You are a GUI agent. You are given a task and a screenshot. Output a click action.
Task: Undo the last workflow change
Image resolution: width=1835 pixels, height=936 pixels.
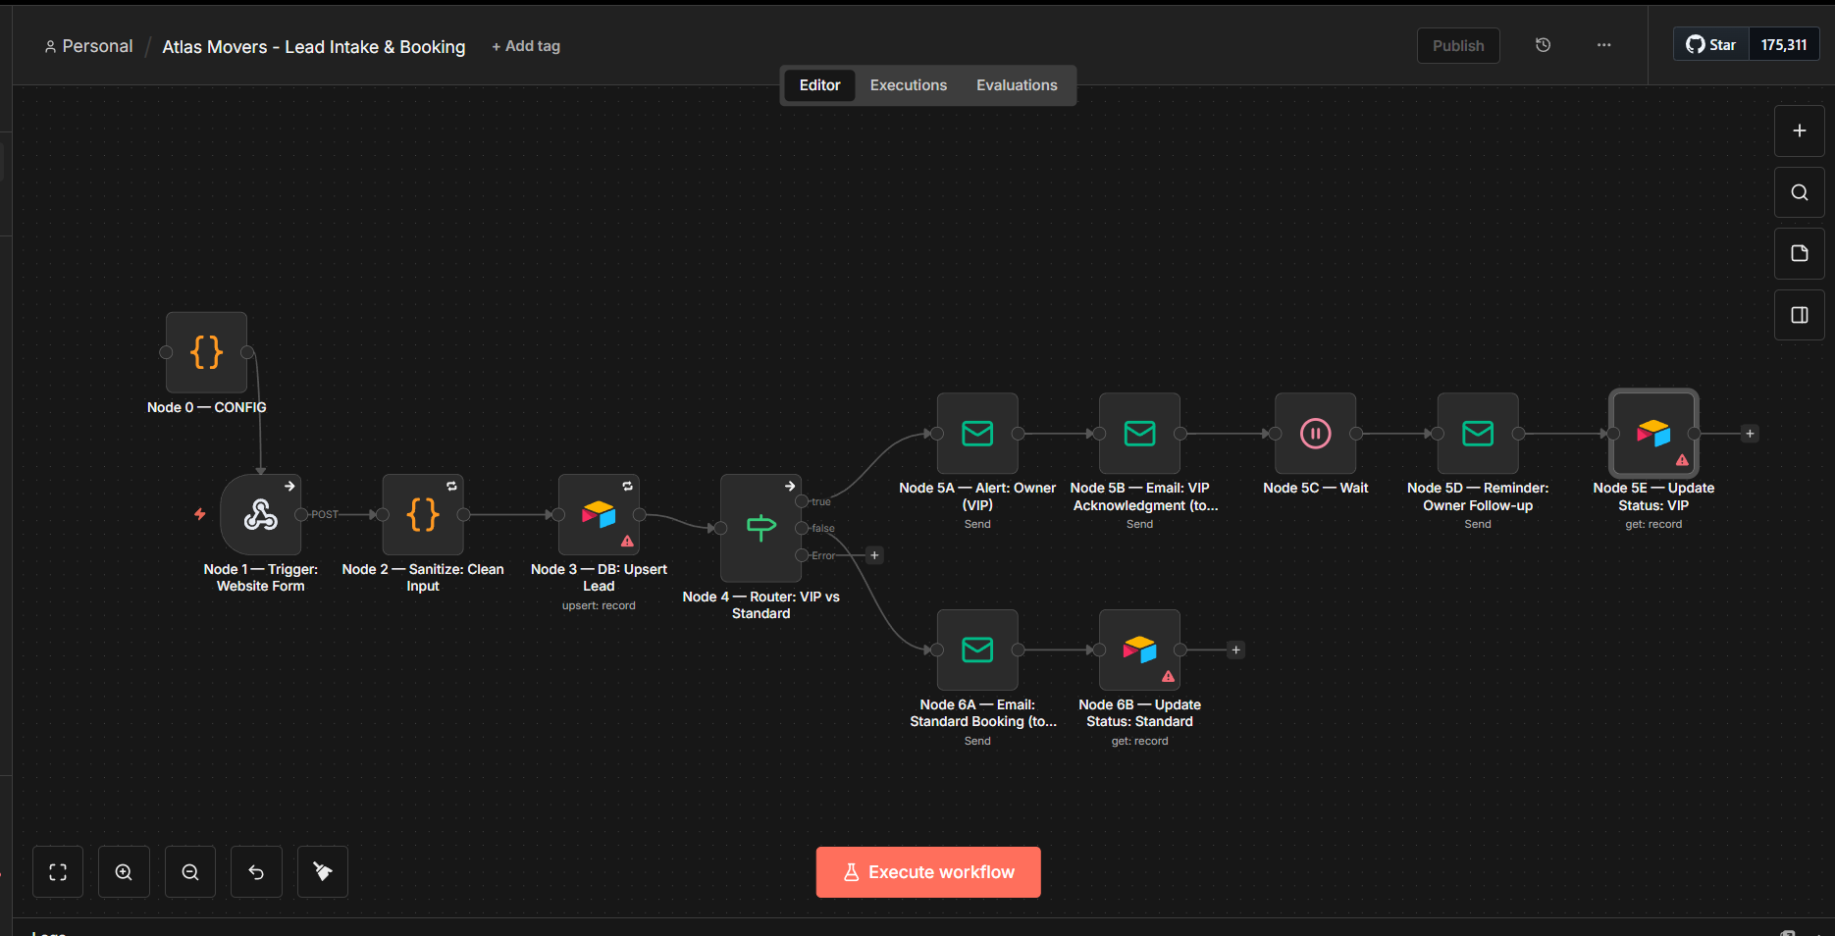(256, 871)
